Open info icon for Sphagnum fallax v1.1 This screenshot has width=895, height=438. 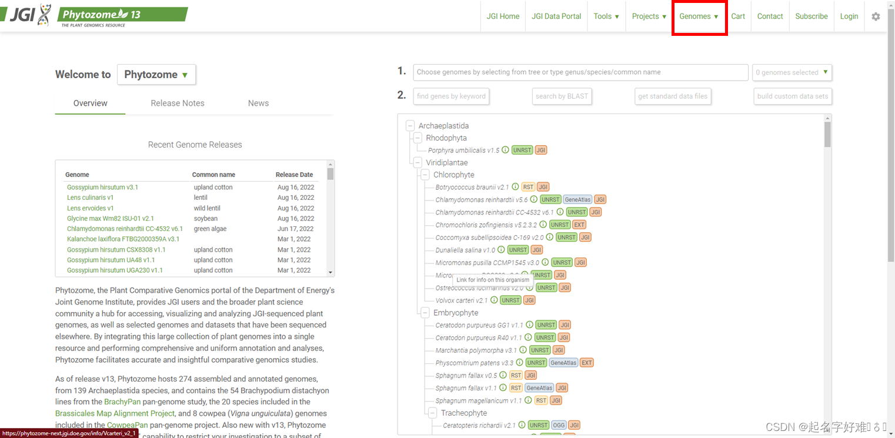click(503, 387)
